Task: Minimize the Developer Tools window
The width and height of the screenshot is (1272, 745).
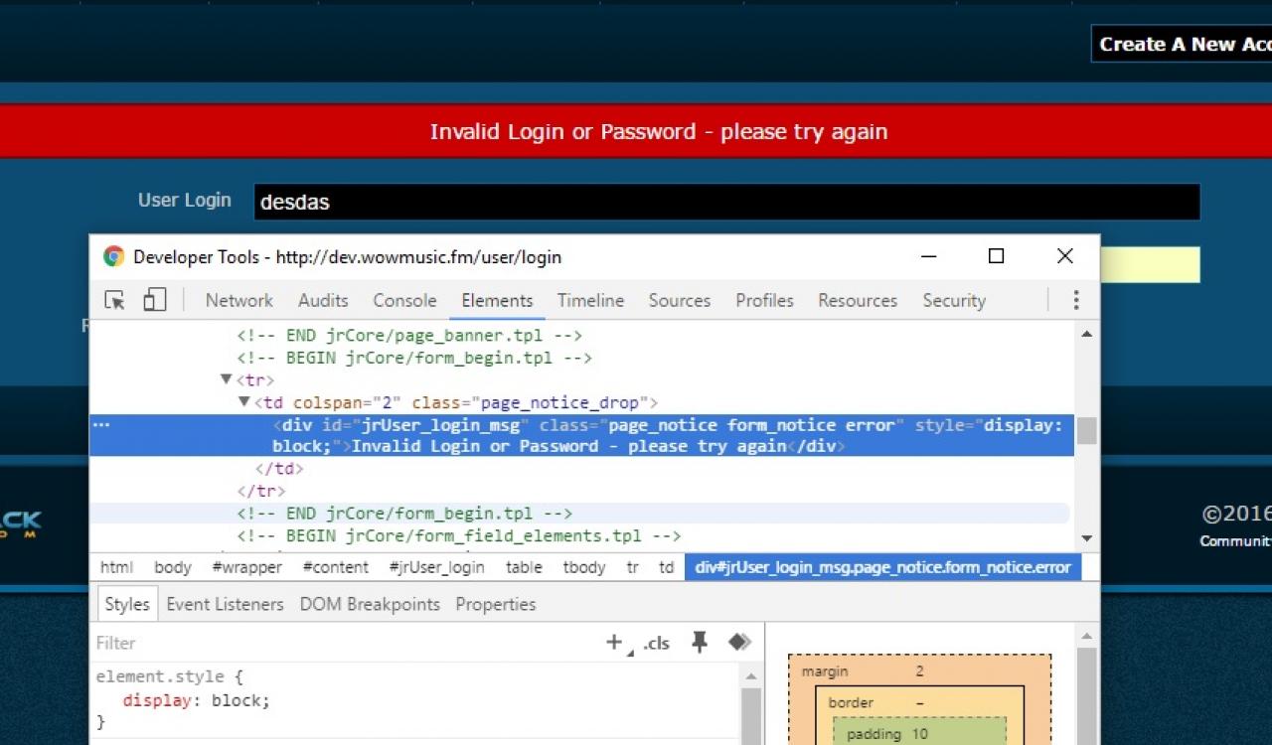Action: click(929, 256)
